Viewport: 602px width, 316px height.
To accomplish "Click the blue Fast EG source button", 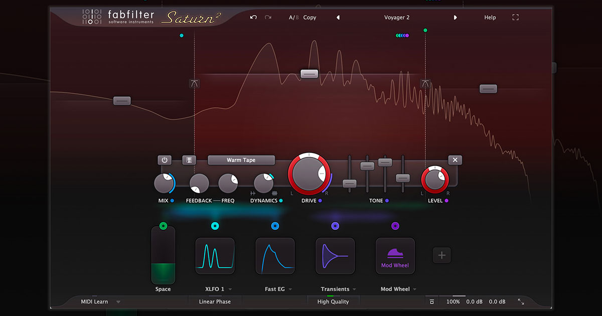I will tap(275, 226).
